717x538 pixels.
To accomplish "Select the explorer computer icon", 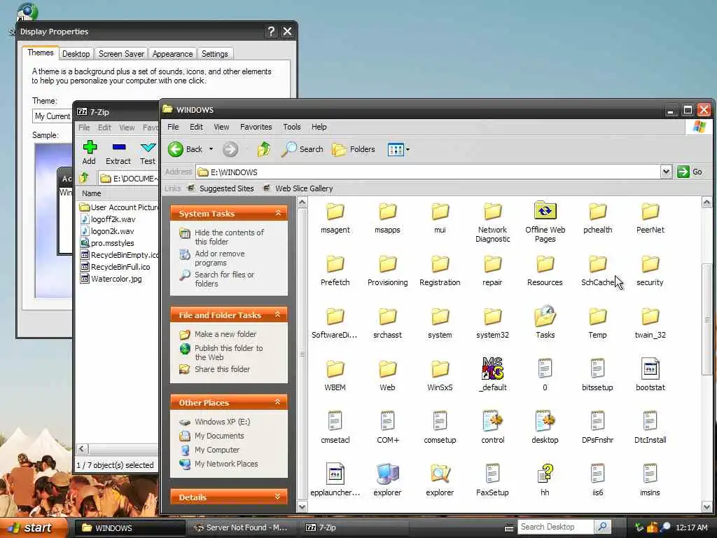I will coord(387,474).
